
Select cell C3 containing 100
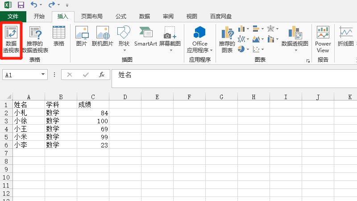(93, 121)
